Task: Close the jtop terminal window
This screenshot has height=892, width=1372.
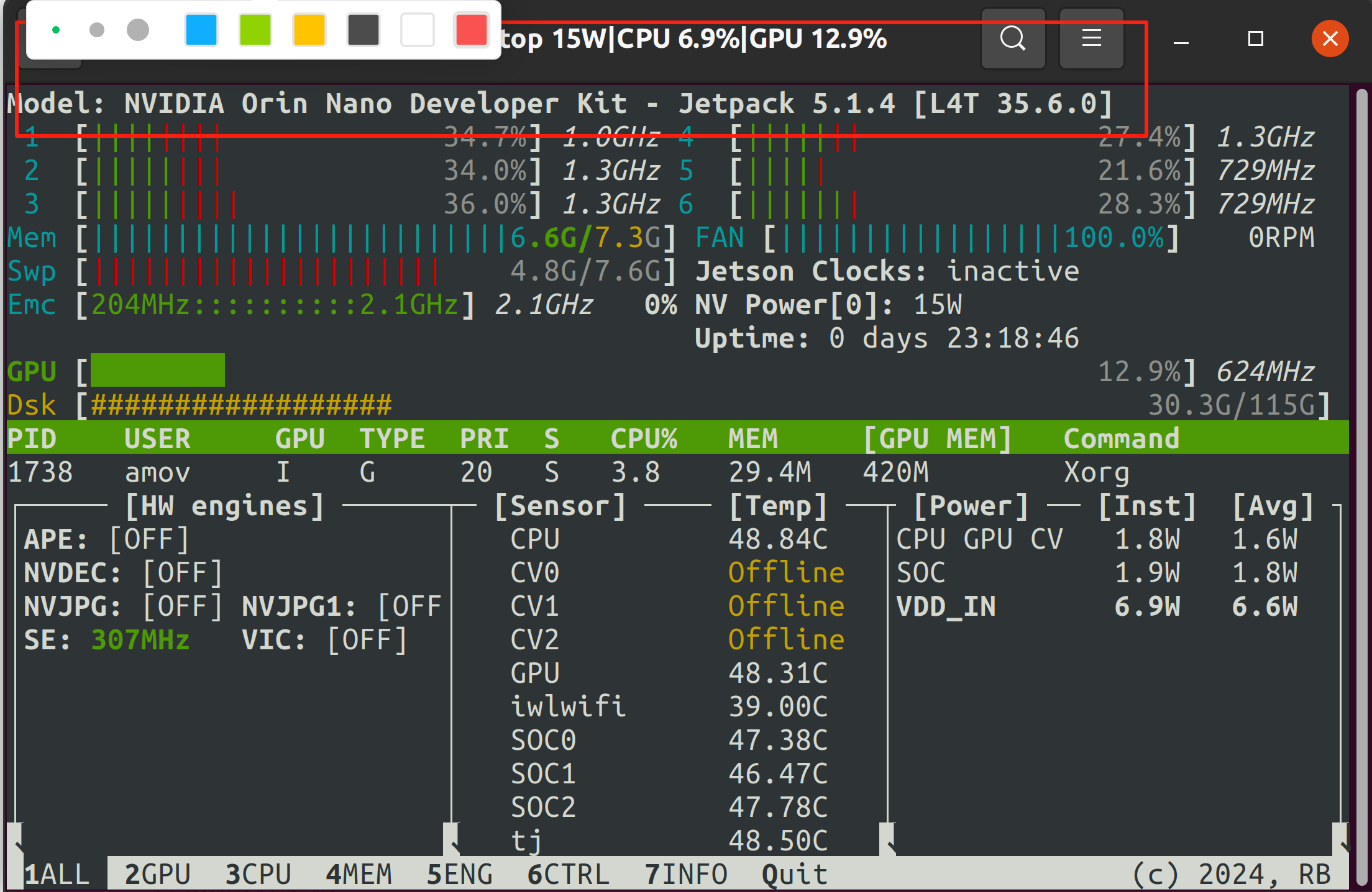Action: pyautogui.click(x=1330, y=39)
